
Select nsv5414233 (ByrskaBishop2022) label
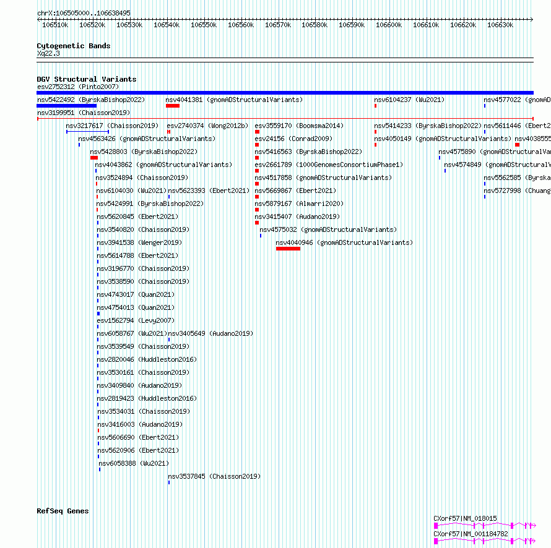click(428, 126)
